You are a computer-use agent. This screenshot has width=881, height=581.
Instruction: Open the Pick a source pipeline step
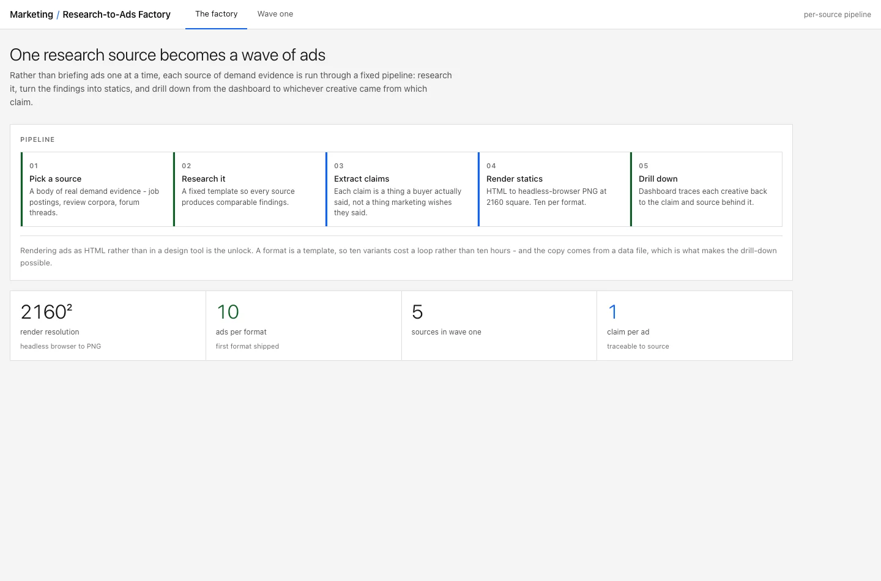pos(97,189)
